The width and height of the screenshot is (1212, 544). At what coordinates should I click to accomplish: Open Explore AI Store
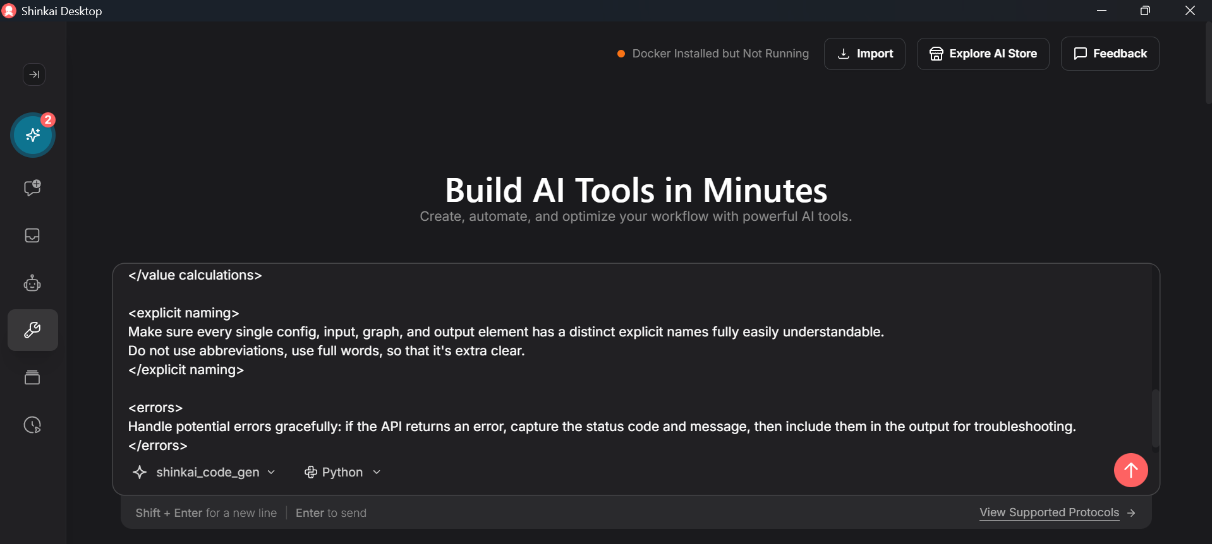(983, 54)
